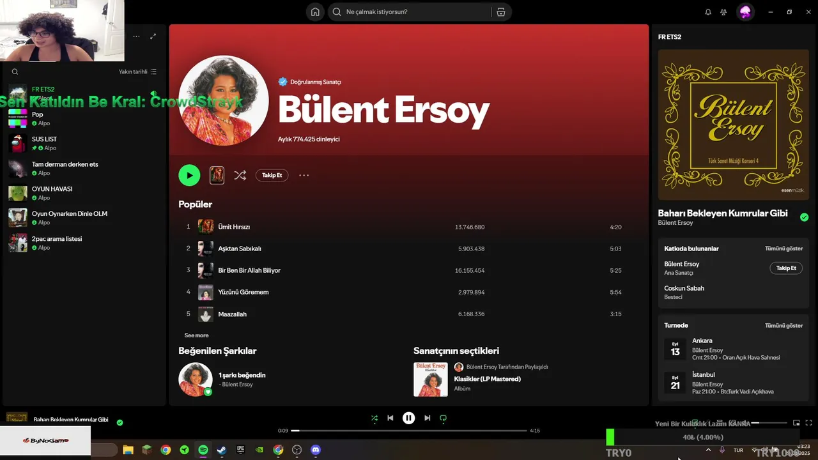Click Bülent Ersoy profile picture
This screenshot has width=818, height=460.
click(x=224, y=100)
